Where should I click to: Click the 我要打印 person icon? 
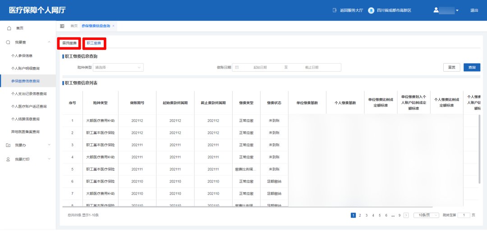(8, 159)
